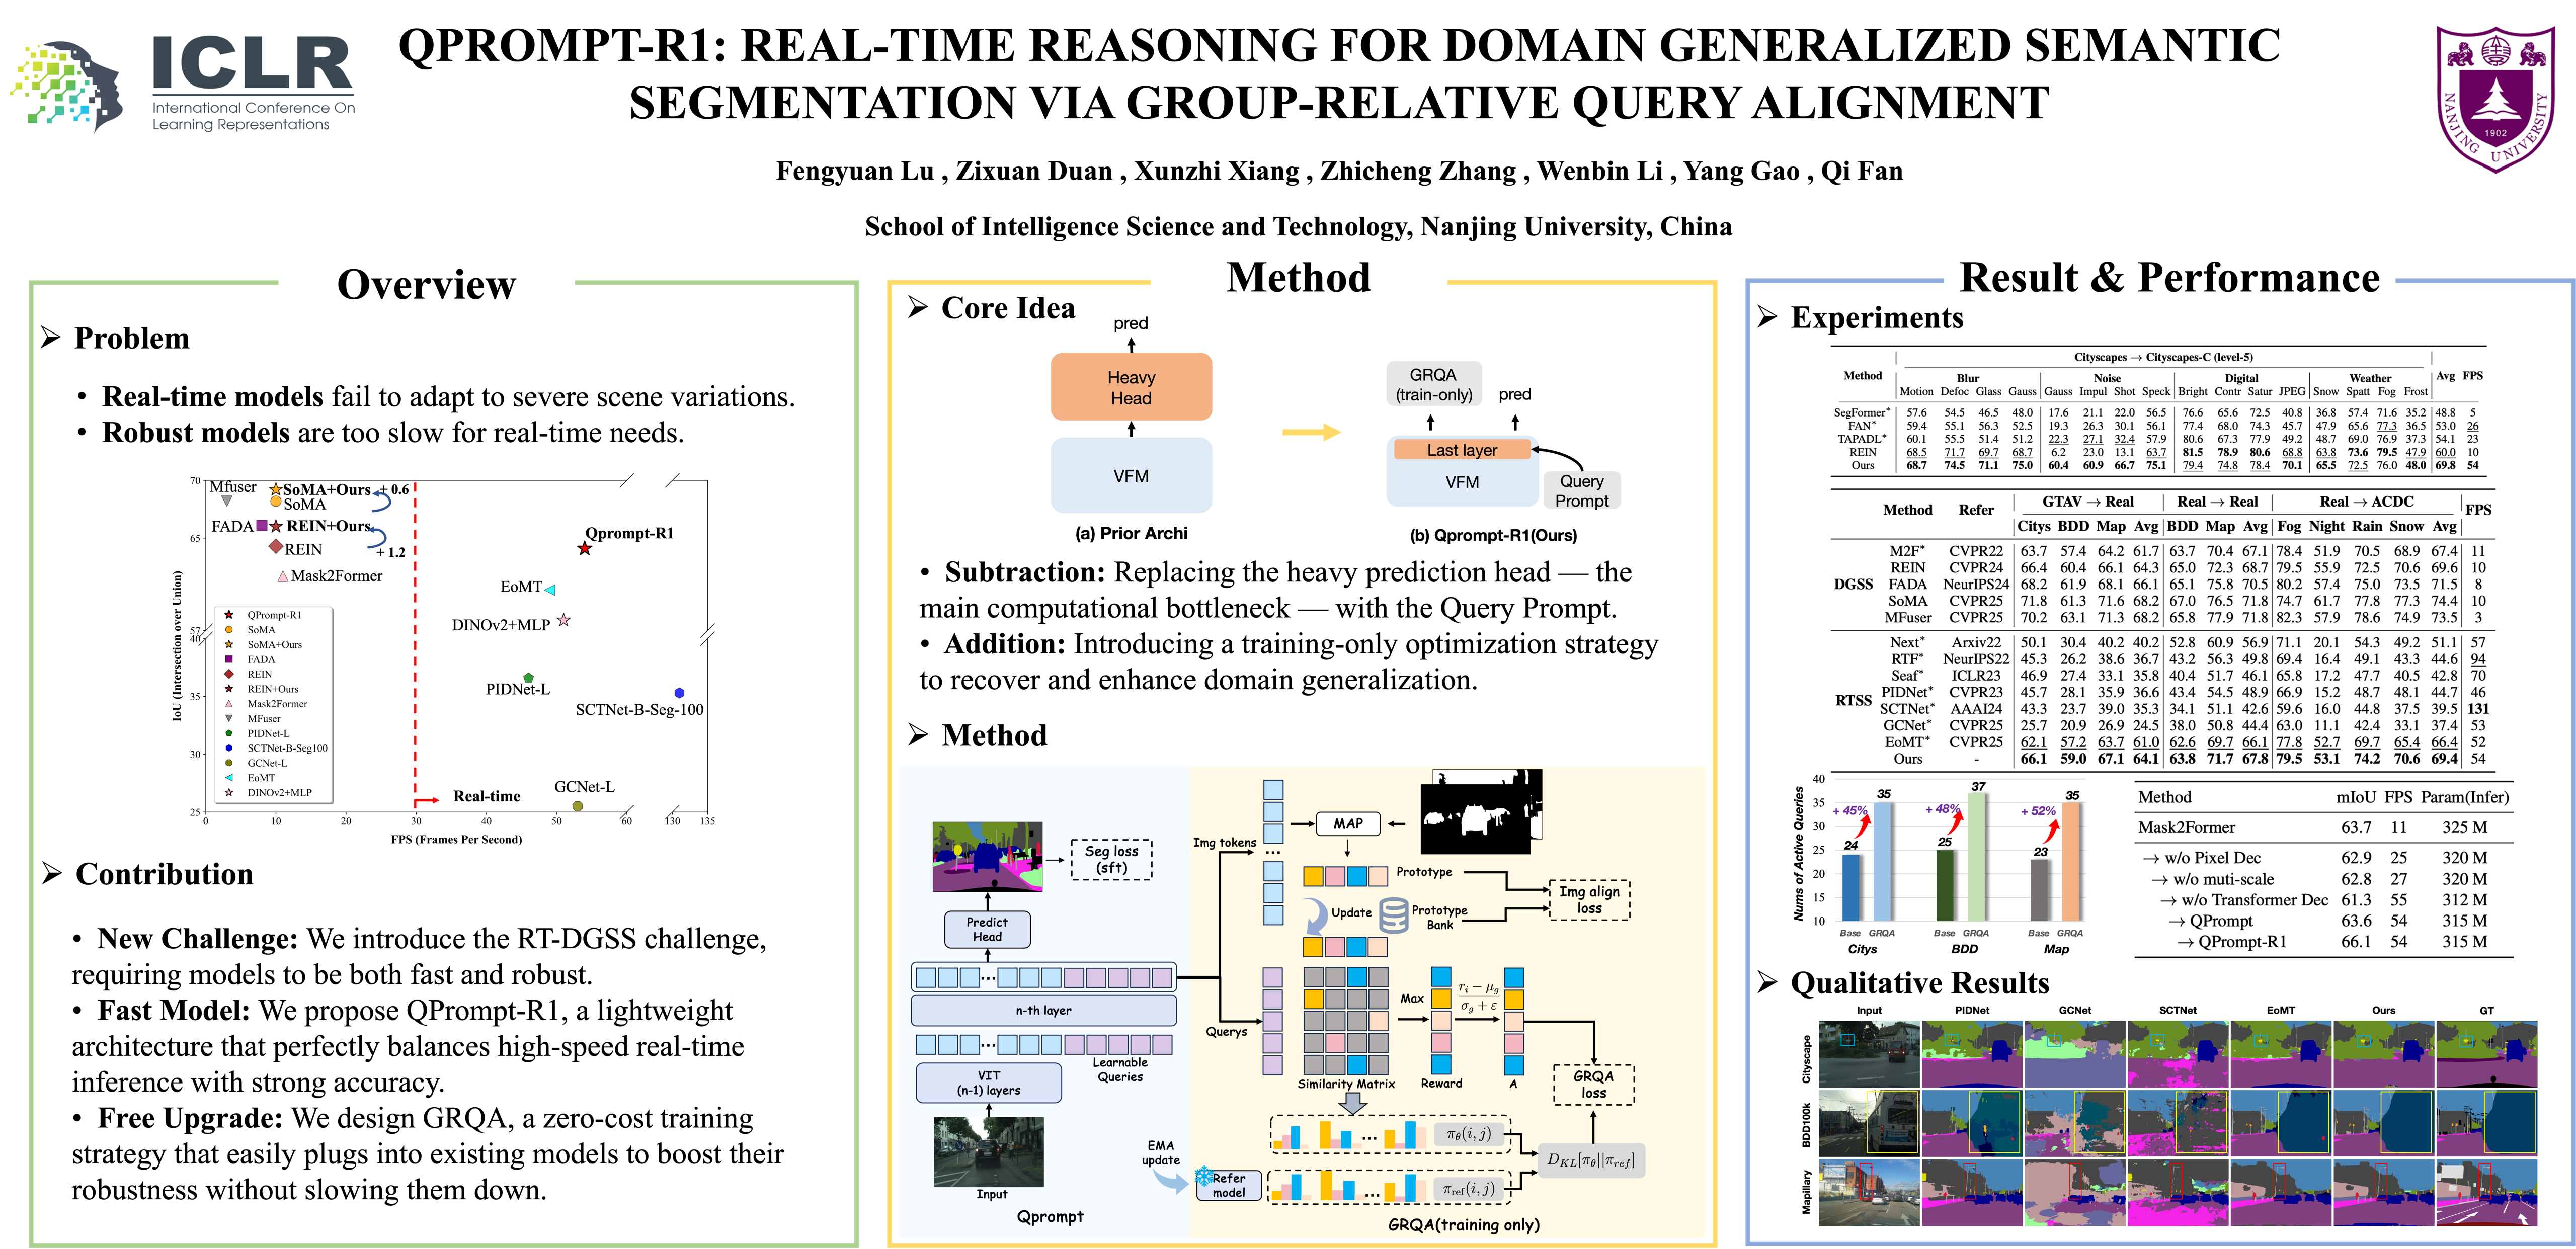Click the Nanjing University crest
Screen dimensions: 2576x1249
[x=2495, y=100]
